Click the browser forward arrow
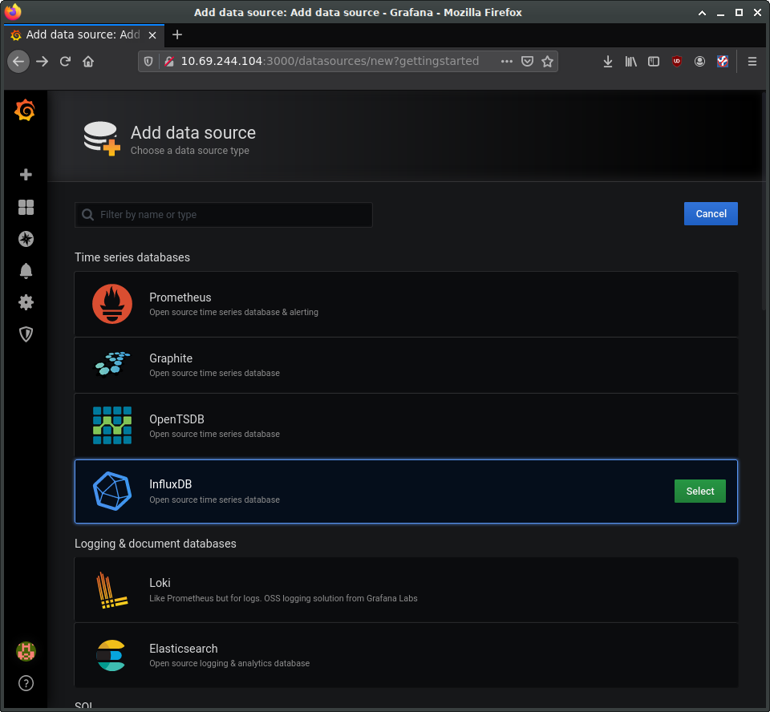The width and height of the screenshot is (770, 712). pyautogui.click(x=43, y=62)
